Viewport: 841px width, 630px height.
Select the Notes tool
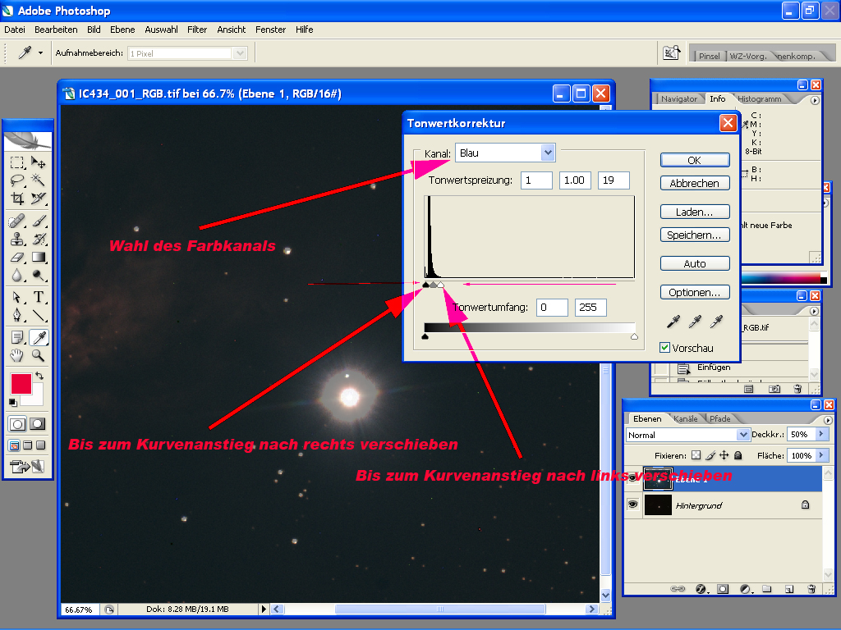(17, 337)
